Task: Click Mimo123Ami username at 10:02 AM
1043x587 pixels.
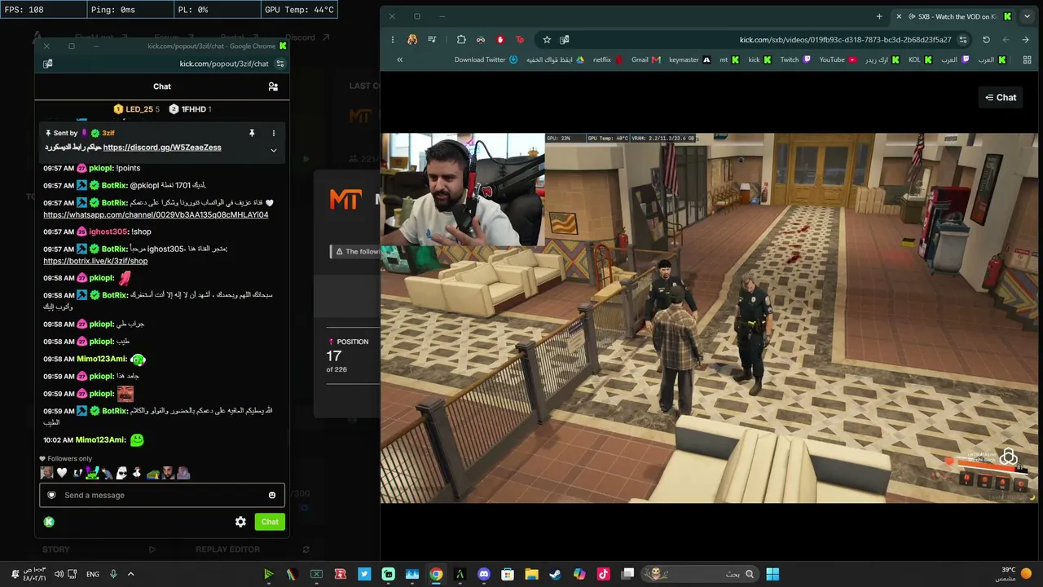Action: click(x=101, y=439)
